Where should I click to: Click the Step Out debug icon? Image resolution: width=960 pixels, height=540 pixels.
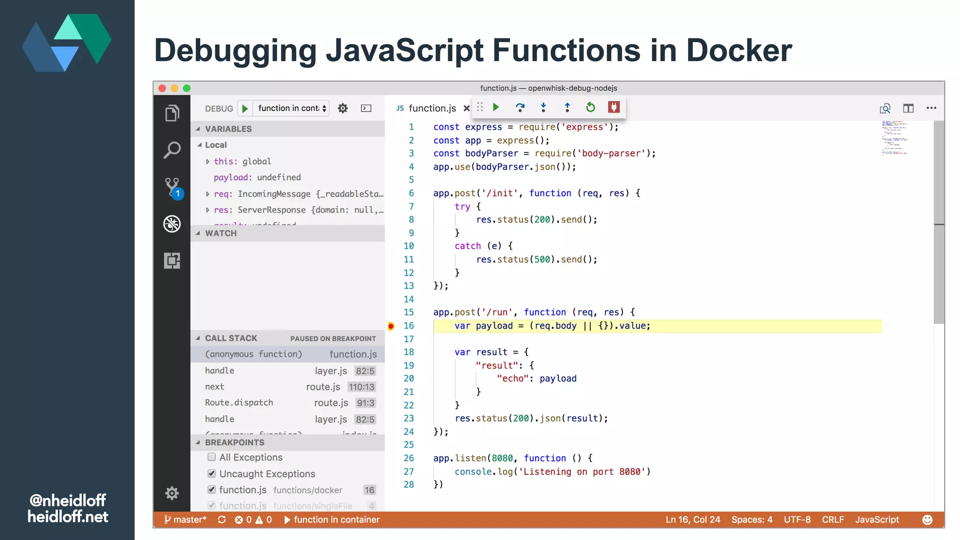click(x=567, y=107)
